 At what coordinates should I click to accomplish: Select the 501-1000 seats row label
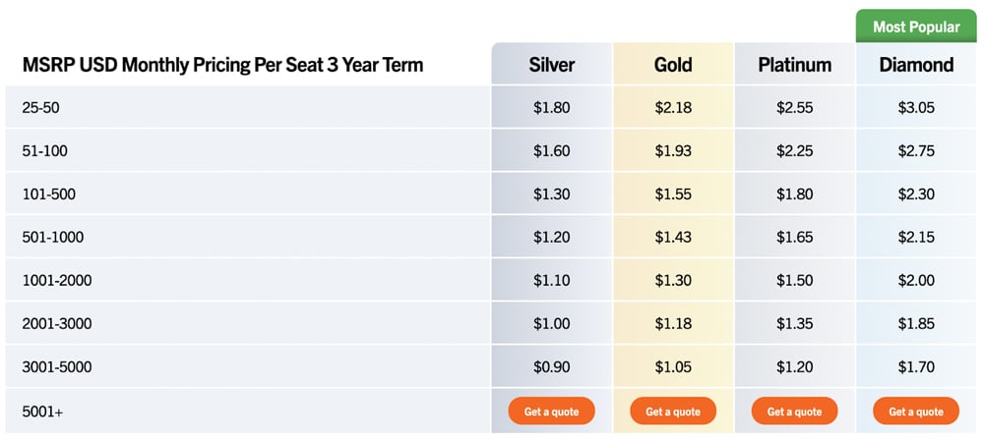coord(53,238)
